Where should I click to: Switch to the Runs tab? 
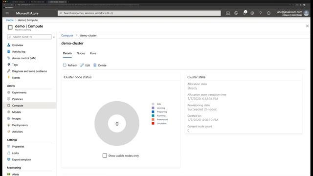click(93, 53)
